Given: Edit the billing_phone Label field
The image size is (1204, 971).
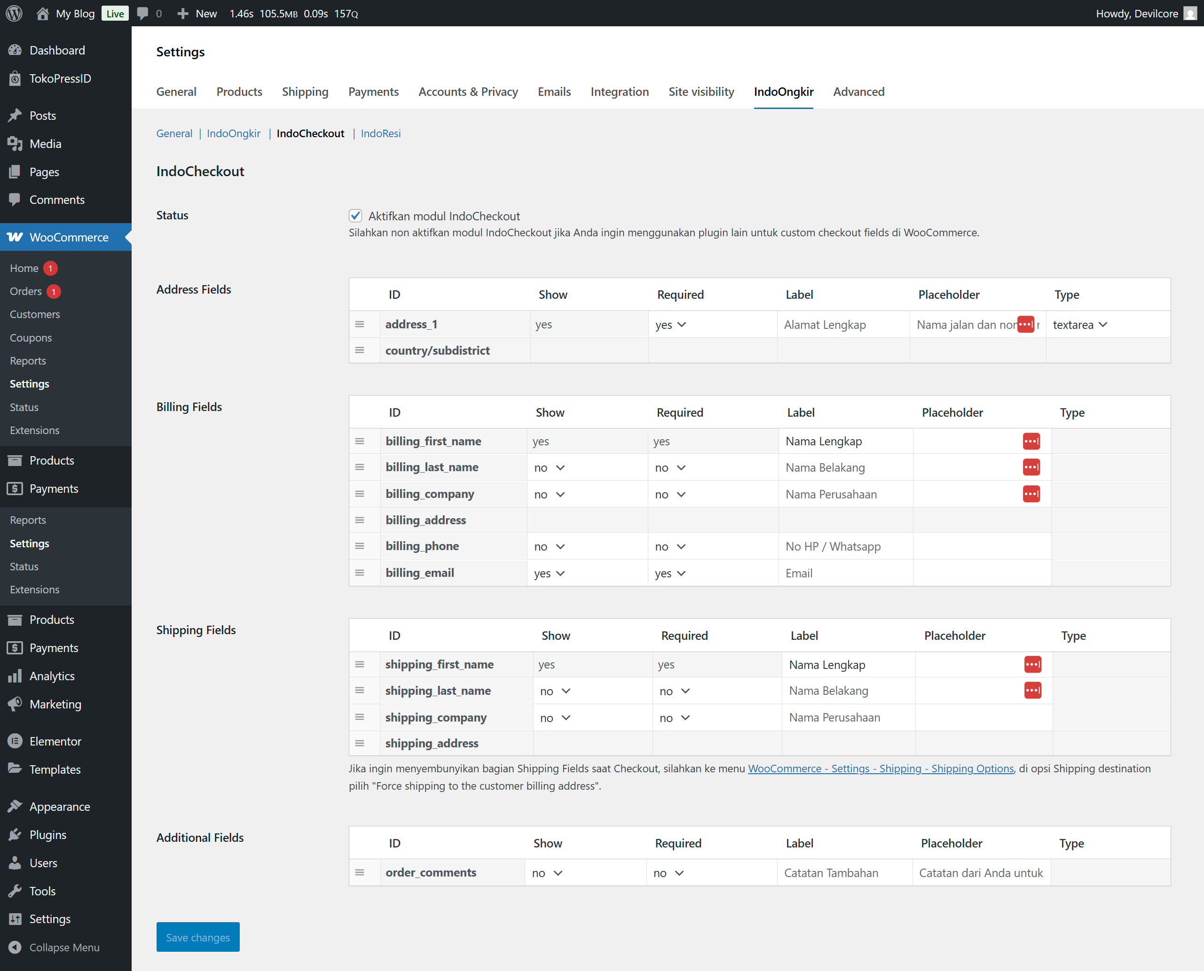Looking at the screenshot, I should (845, 546).
